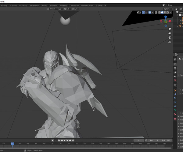Toggle the camera view icon
This screenshot has height=152, width=183.
[170, 37]
